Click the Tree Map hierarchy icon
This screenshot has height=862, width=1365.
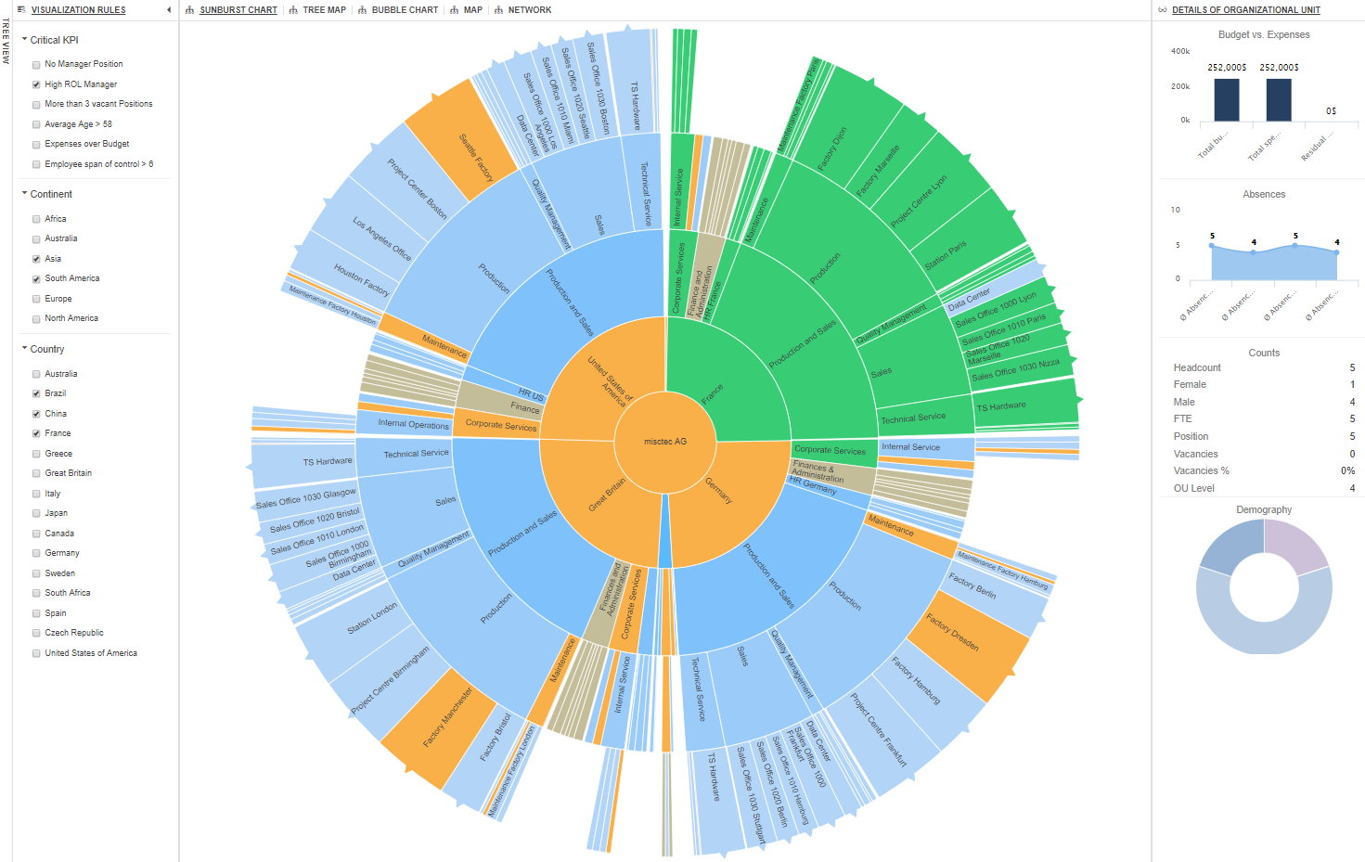[293, 10]
